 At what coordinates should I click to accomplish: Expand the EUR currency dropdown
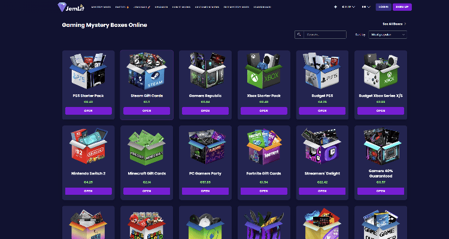(x=348, y=7)
